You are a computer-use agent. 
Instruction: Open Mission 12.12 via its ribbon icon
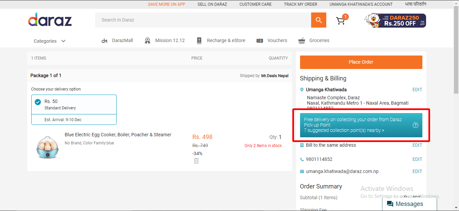pyautogui.click(x=148, y=40)
